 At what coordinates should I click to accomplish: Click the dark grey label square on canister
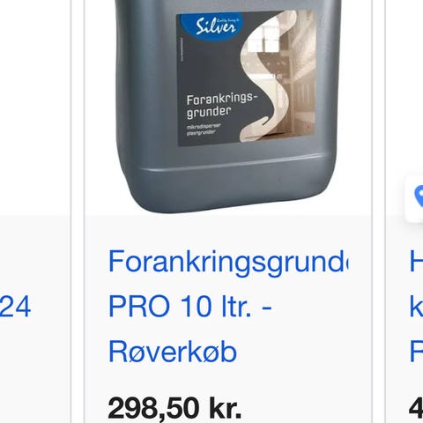247,78
